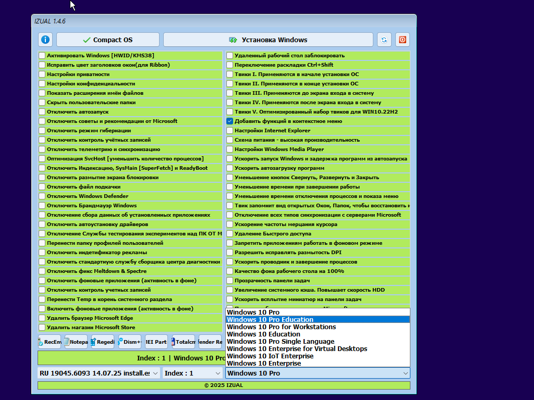Screen dimensions: 534x400
Task: Toggle Отключить режим гибернации checkbox
Action: (42, 130)
